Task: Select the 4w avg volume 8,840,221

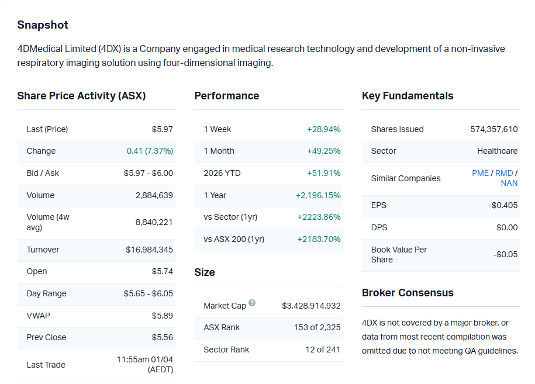Action: pos(154,222)
